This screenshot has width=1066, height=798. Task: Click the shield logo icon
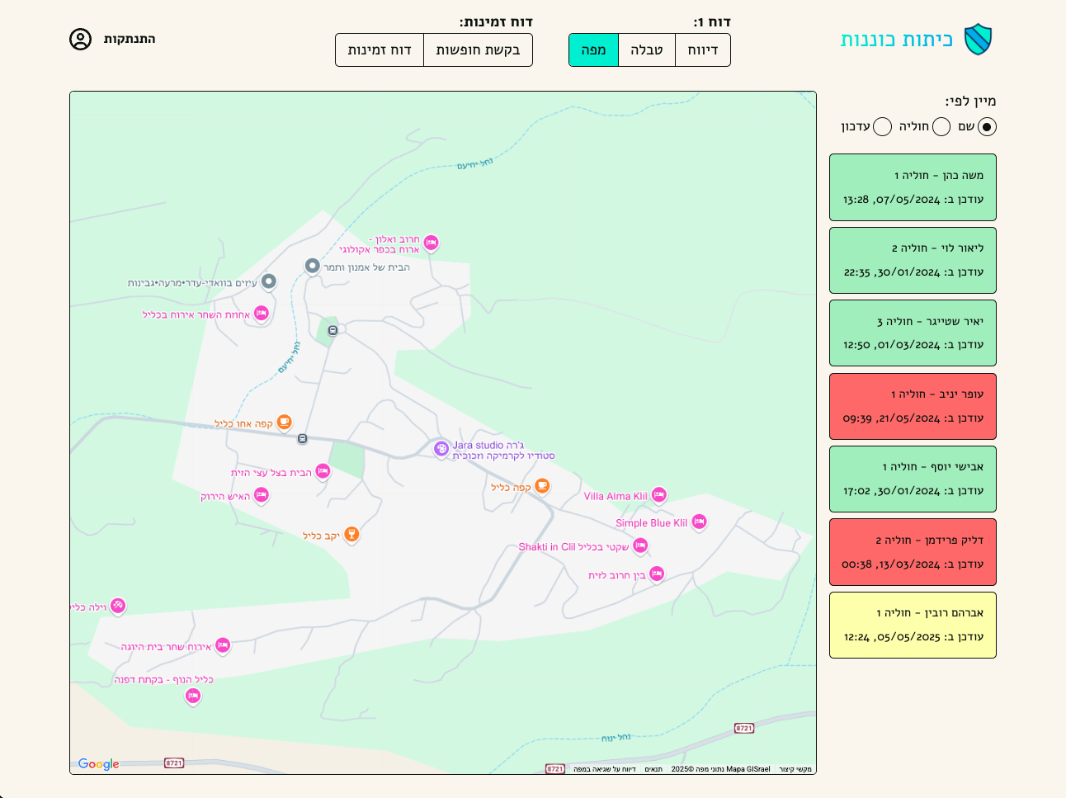pyautogui.click(x=978, y=39)
